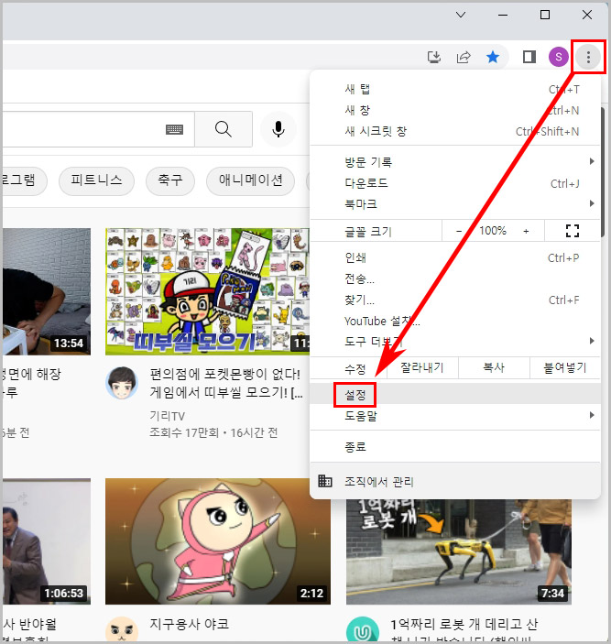
Task: Increase zoom with the plus button
Action: click(x=526, y=231)
